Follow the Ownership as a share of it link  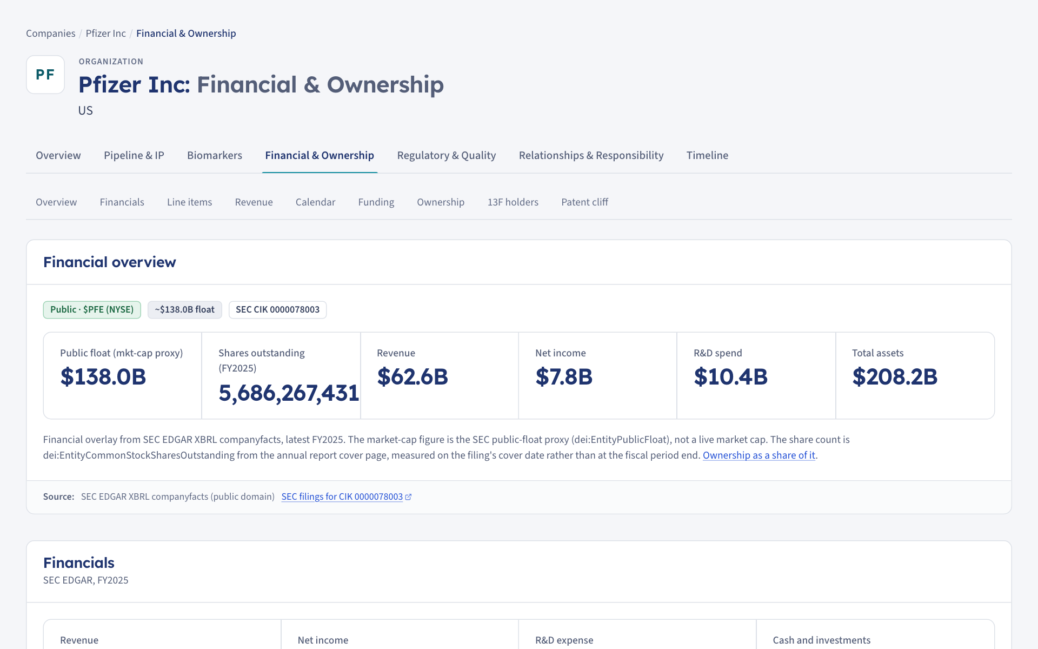tap(759, 455)
